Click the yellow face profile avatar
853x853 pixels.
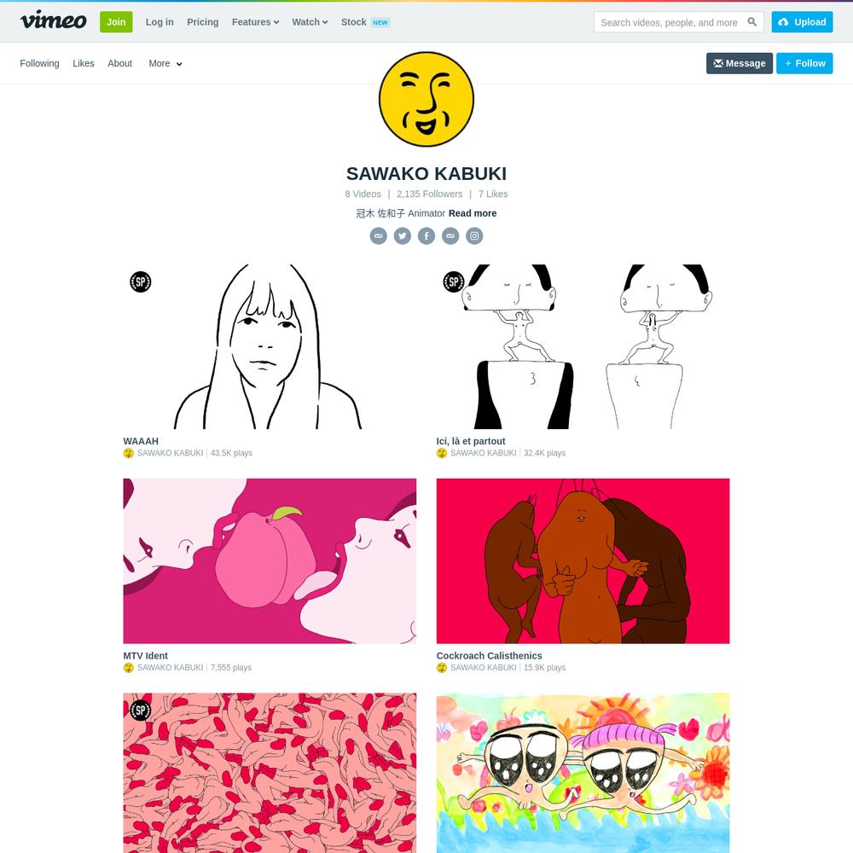tap(426, 99)
